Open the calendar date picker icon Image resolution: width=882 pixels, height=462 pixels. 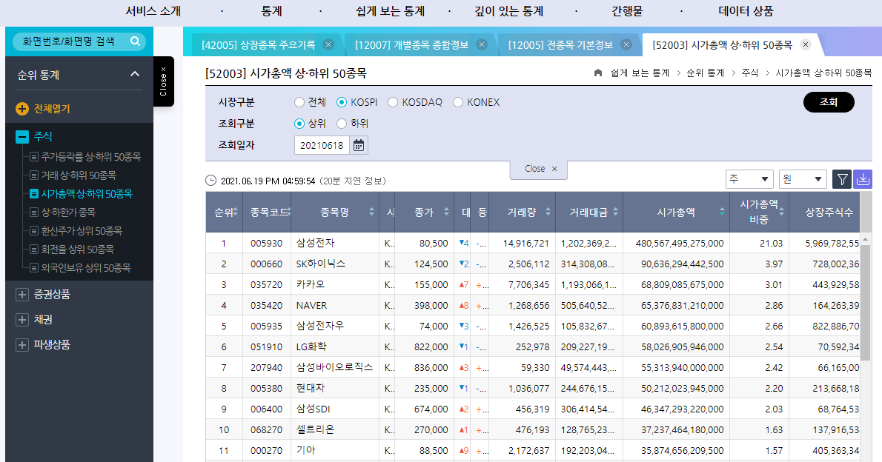tap(358, 145)
